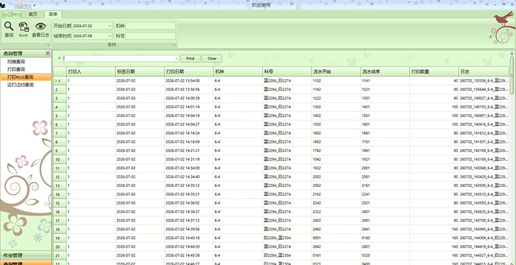Switch to the 菜单 tab
Viewport: 516px width, 265px height.
53,14
